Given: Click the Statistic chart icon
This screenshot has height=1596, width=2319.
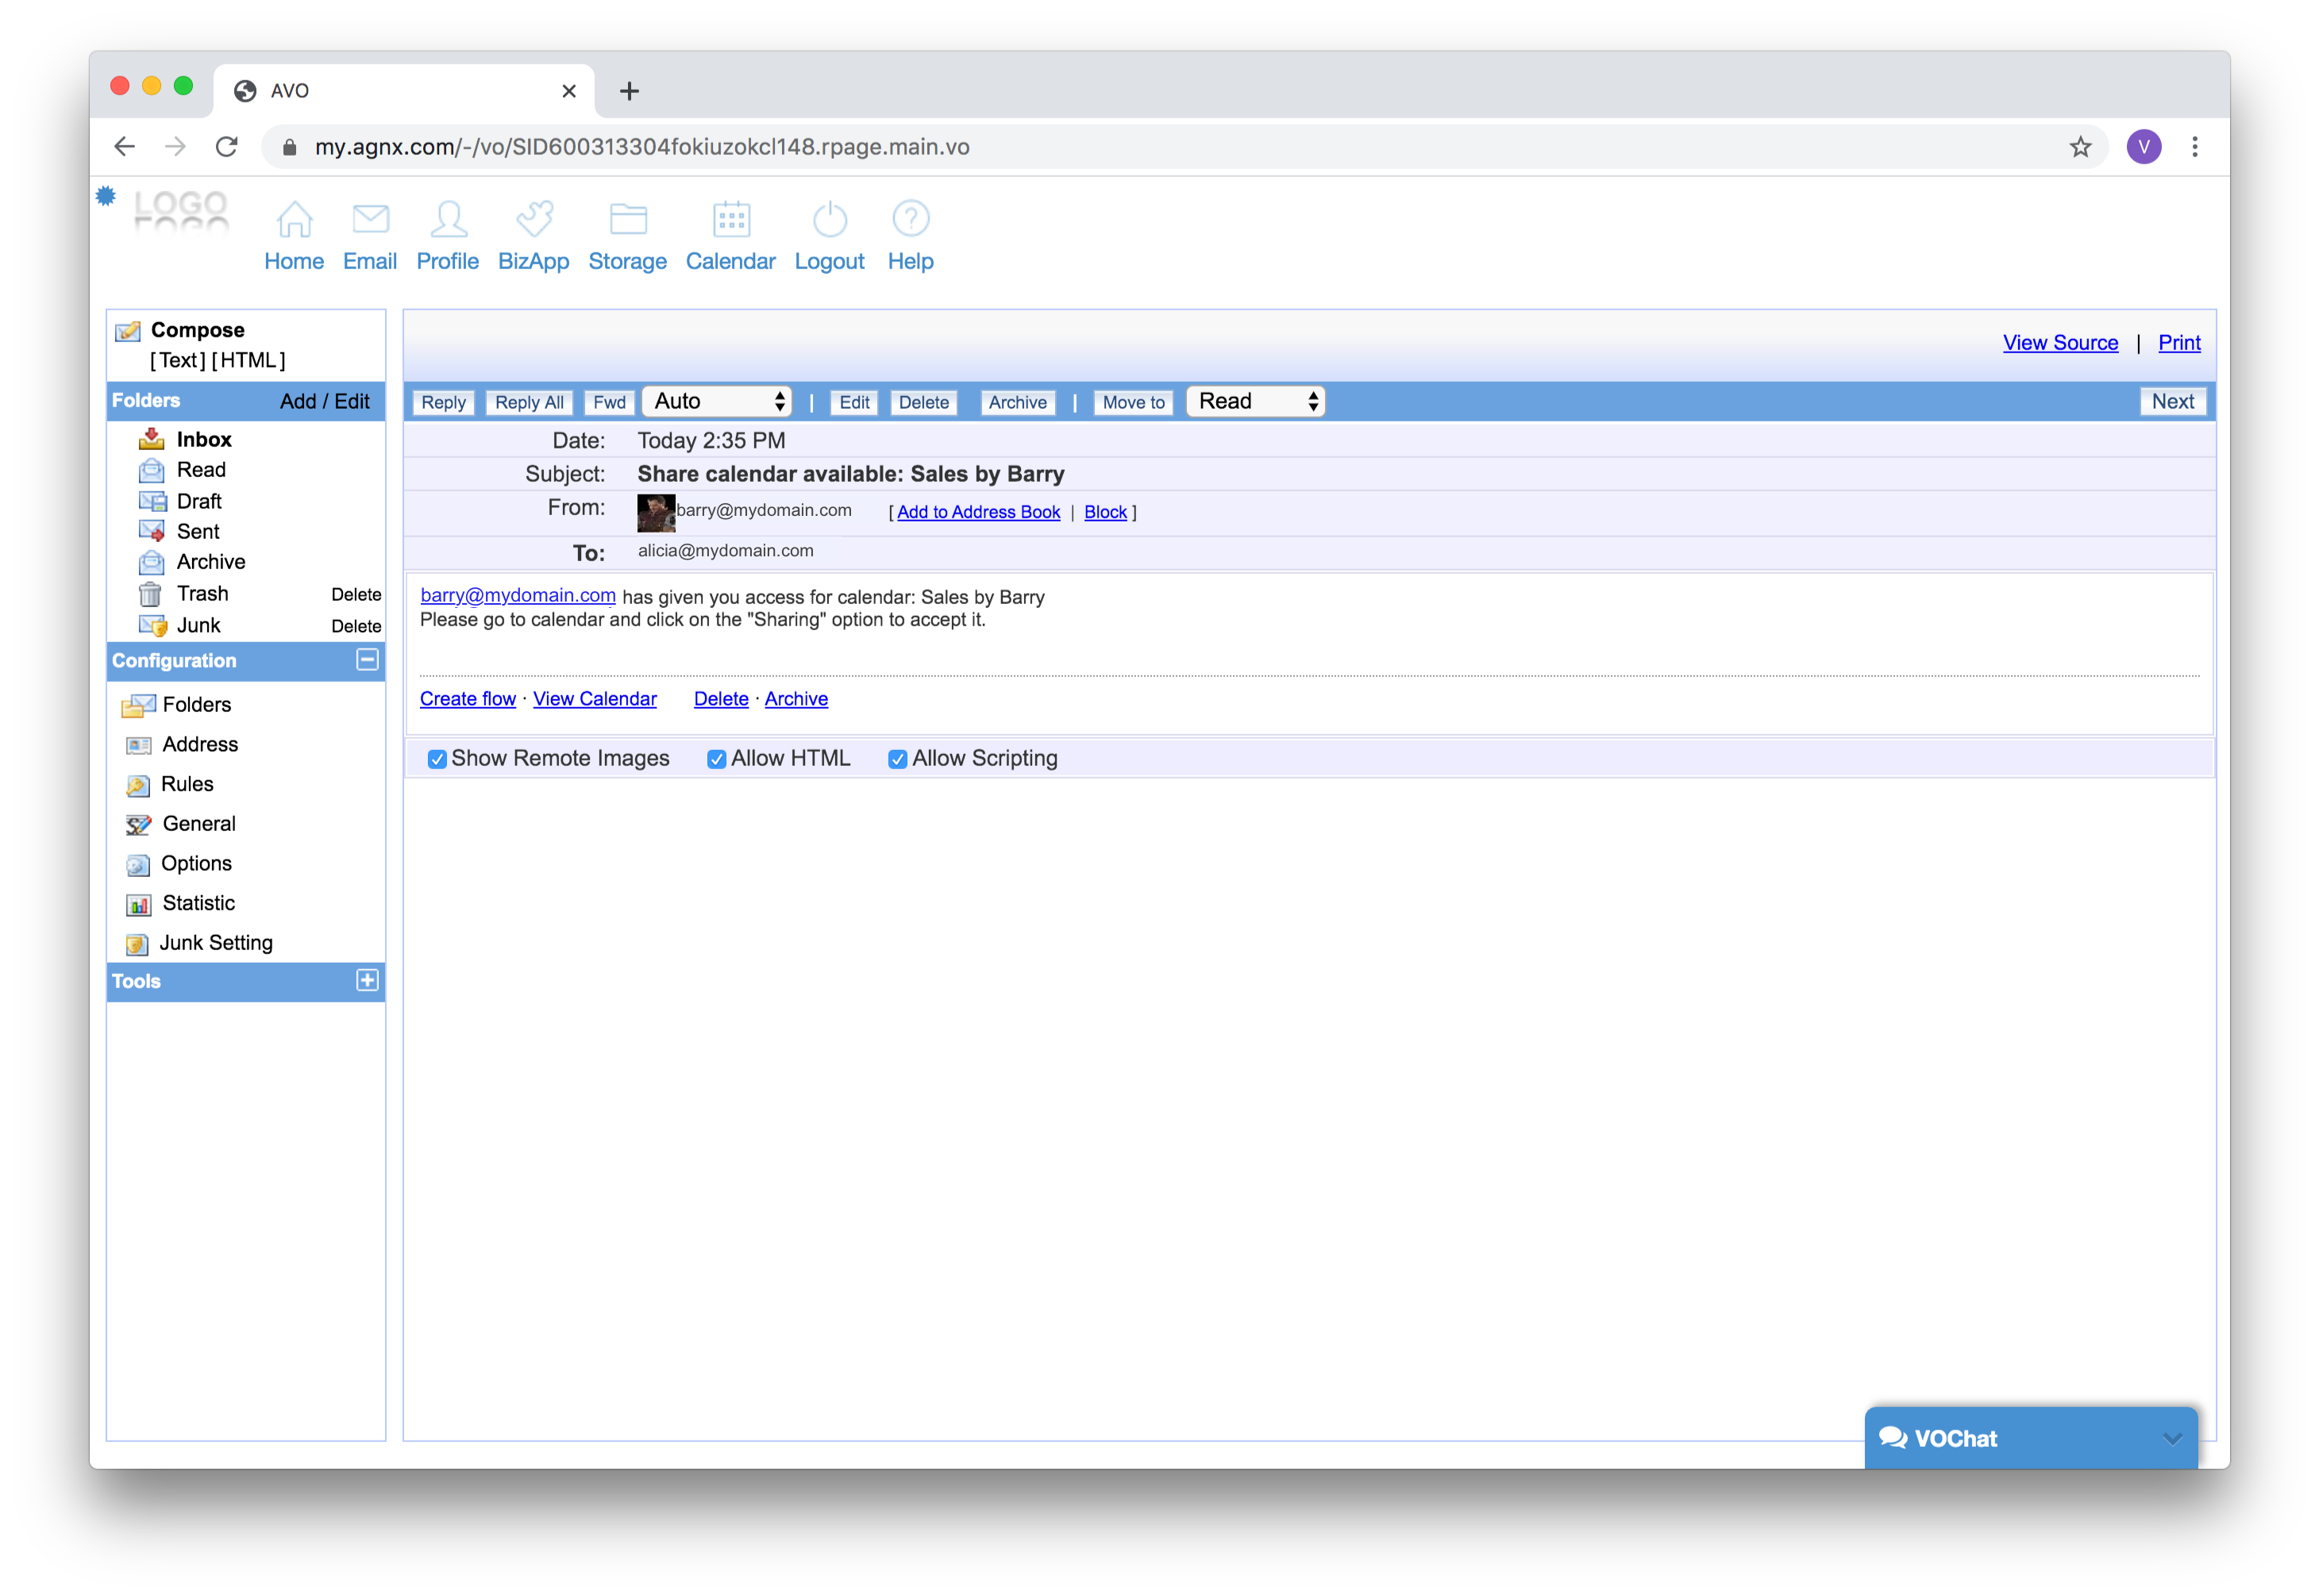Looking at the screenshot, I should click(139, 904).
